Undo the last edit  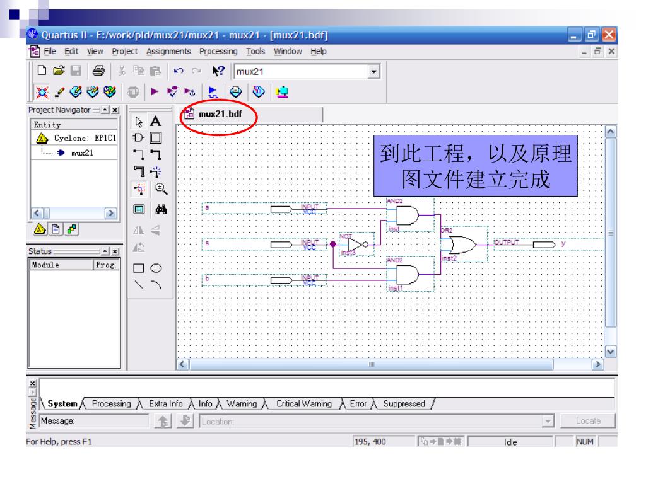pos(179,71)
